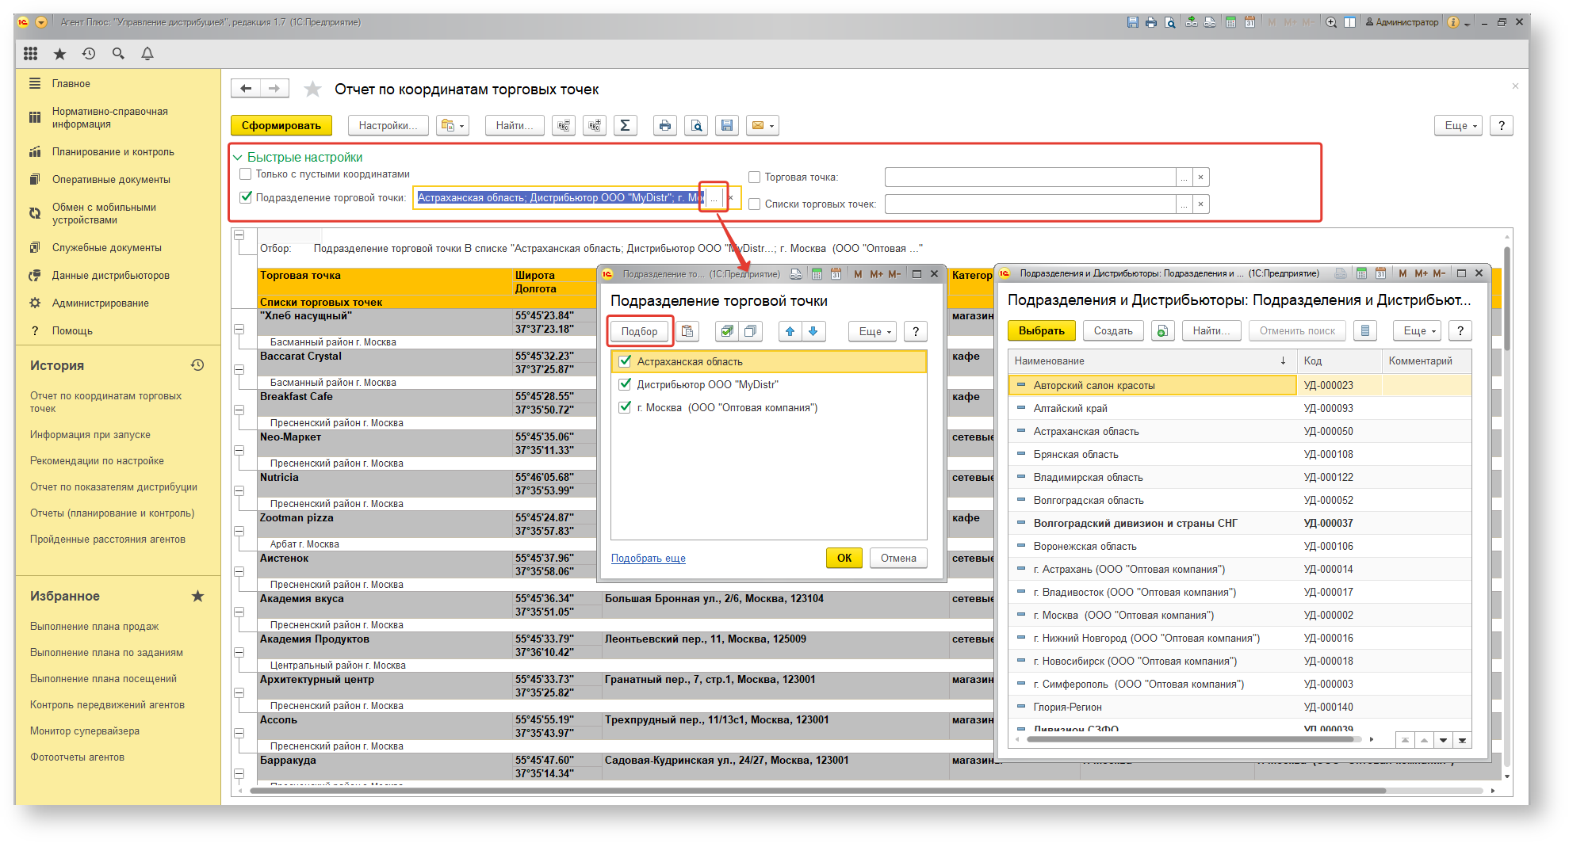
Task: Click horizontal scrollbar of the Подразделения list
Action: (x=1189, y=739)
